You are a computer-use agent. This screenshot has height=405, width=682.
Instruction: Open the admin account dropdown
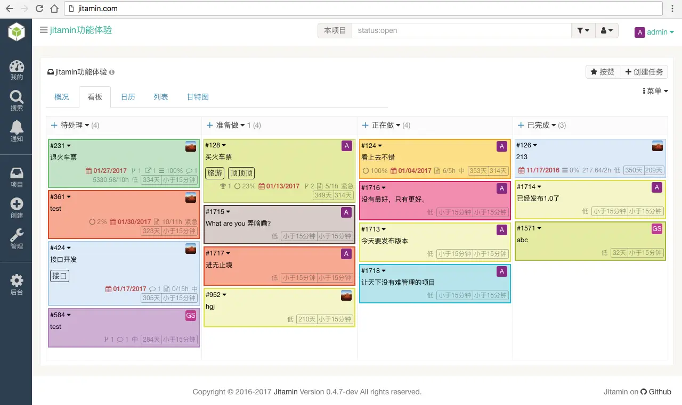(654, 32)
